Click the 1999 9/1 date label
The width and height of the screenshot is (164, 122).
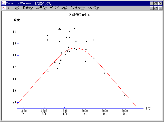coord(44,112)
